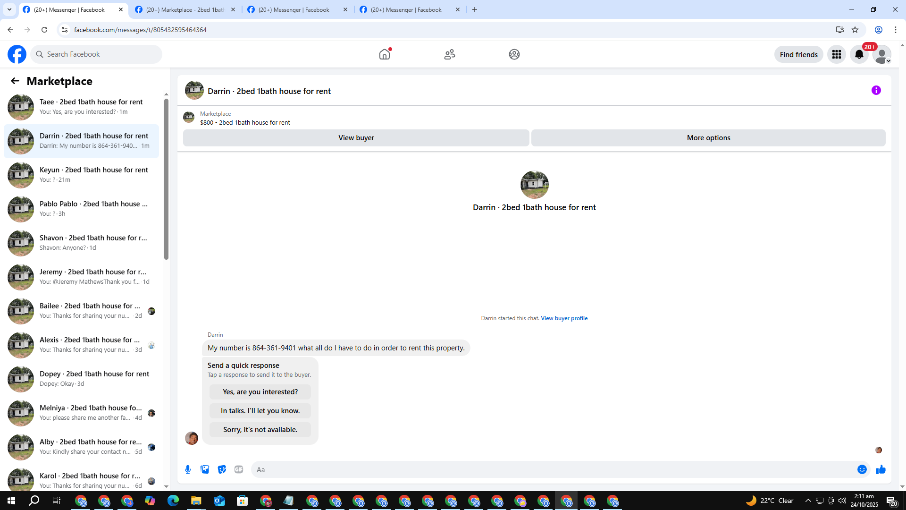This screenshot has height=510, width=906.
Task: Open the Alby chat conversation
Action: 81,447
